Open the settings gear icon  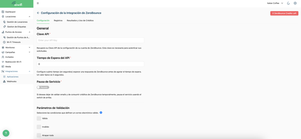295,3
